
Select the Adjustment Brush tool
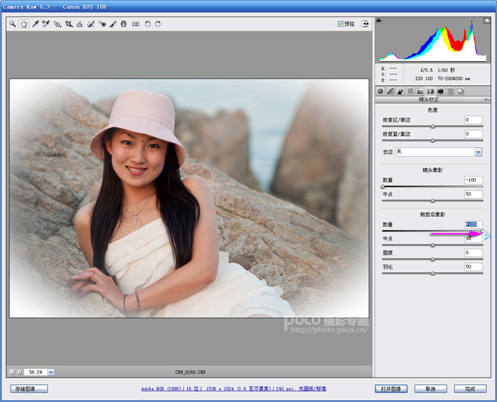[x=113, y=24]
